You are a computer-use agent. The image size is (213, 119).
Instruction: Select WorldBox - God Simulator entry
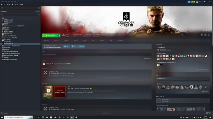pyautogui.click(x=10, y=59)
